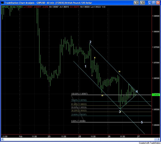Click the horizontal scrollbar right arrow
Image resolution: width=161 pixels, height=144 pixels.
click(158, 139)
